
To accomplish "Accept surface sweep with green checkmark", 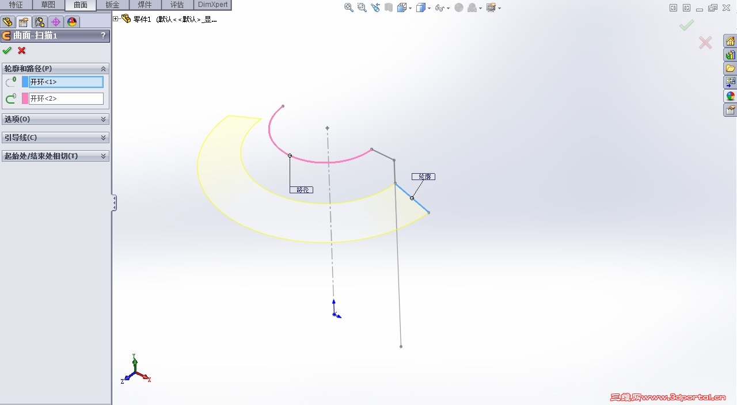I will pos(7,51).
